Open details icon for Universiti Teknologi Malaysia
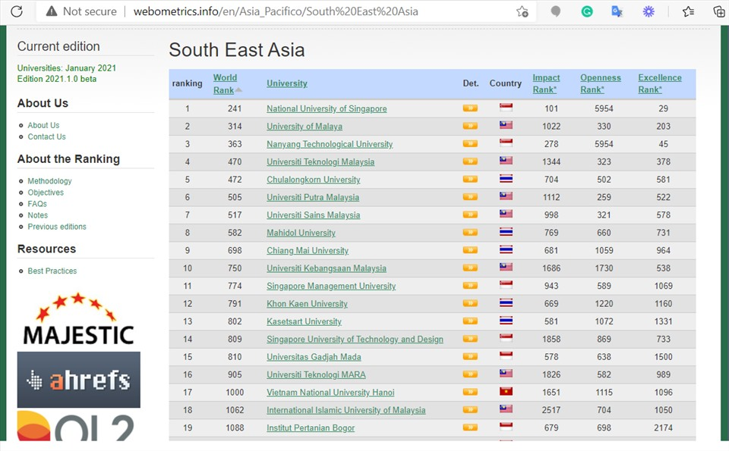 tap(470, 161)
